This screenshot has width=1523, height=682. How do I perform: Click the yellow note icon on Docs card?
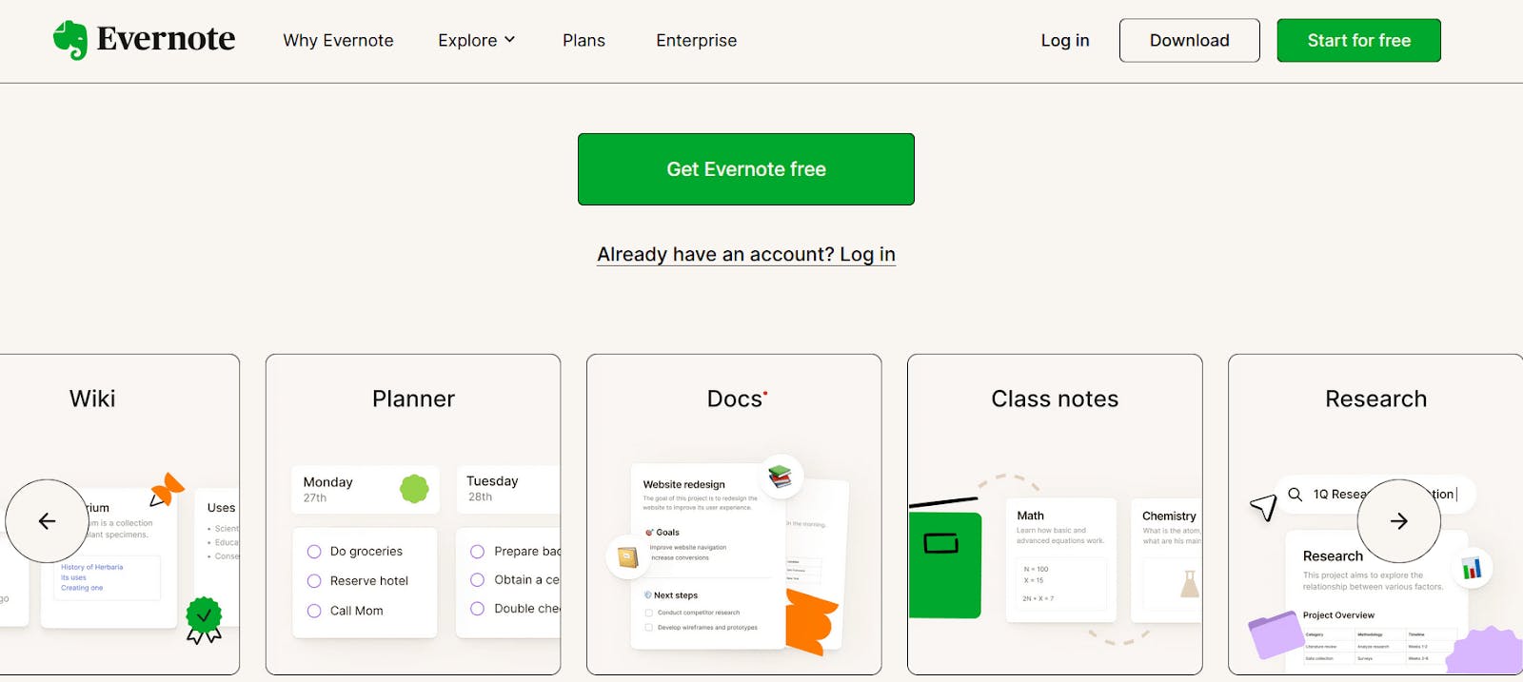coord(627,557)
